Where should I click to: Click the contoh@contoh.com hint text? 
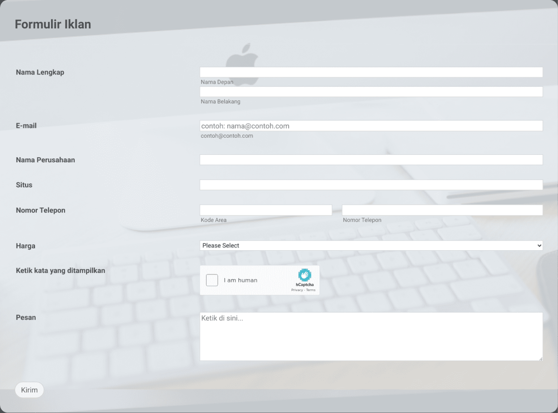226,136
